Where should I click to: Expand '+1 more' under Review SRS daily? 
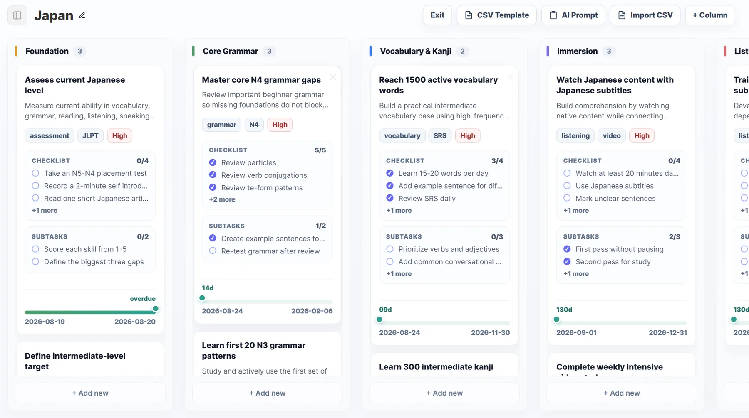pyautogui.click(x=399, y=210)
